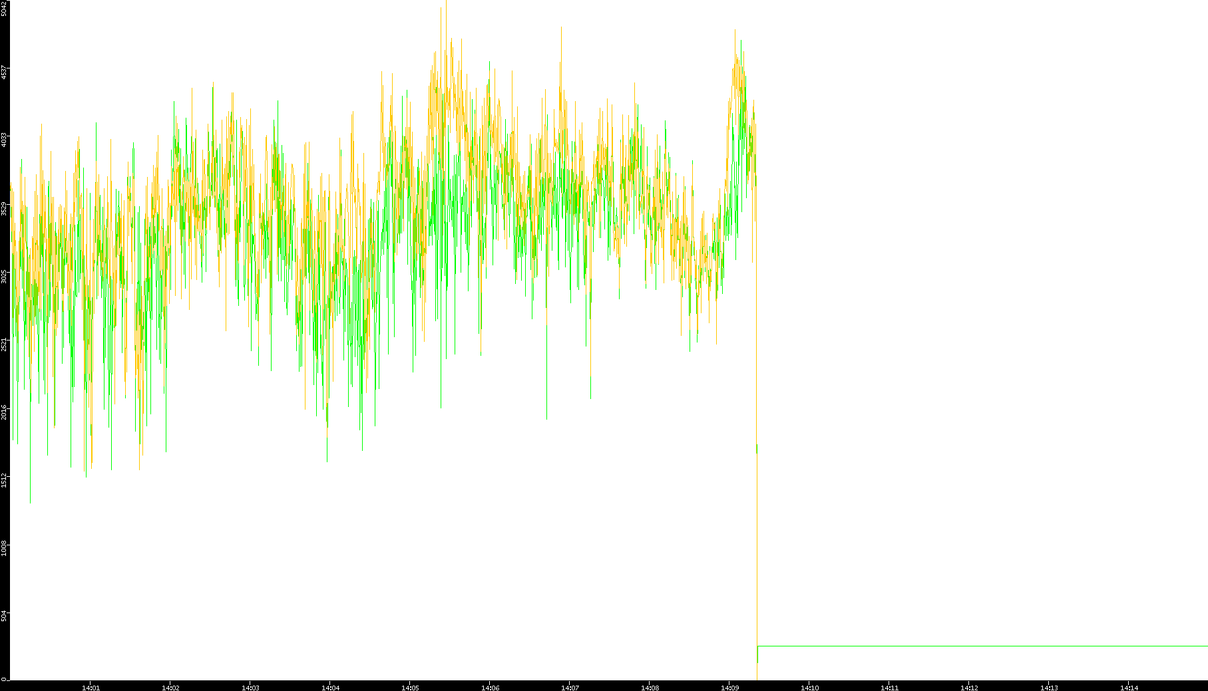The height and width of the screenshot is (691, 1208).
Task: Click the 14:12 time axis label
Action: pos(969,688)
